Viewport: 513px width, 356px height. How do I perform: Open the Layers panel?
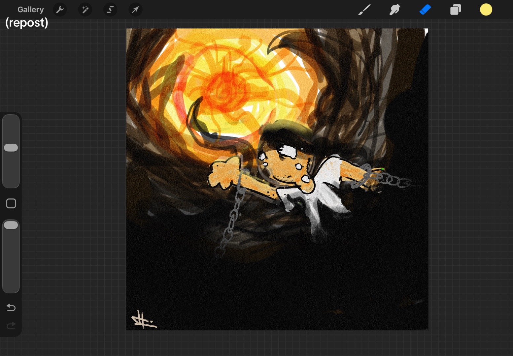[x=456, y=10]
